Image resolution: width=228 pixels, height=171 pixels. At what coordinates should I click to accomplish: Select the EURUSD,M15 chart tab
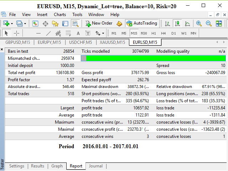(145, 42)
